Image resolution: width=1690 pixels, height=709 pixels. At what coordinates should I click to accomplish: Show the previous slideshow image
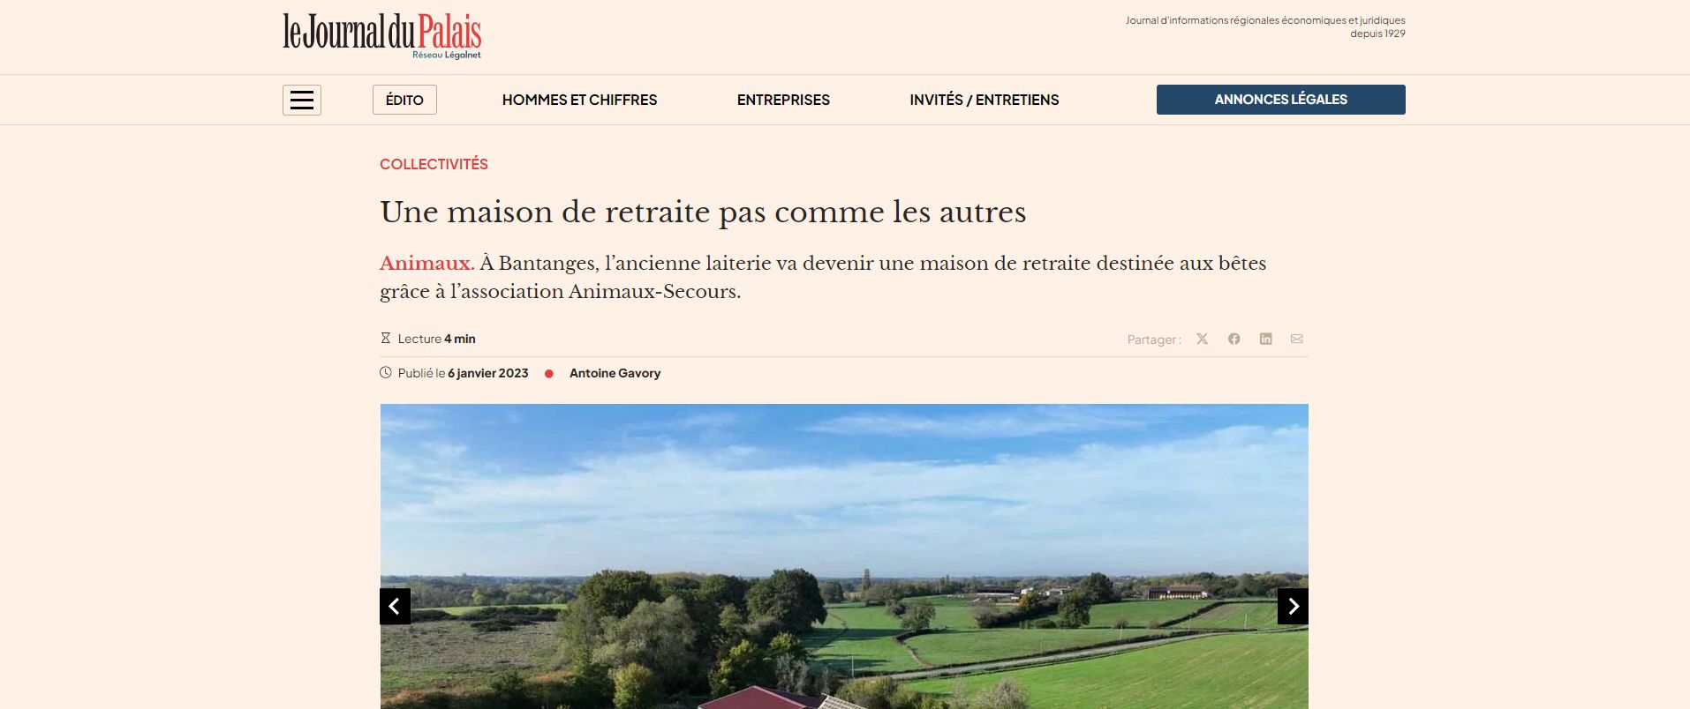395,606
